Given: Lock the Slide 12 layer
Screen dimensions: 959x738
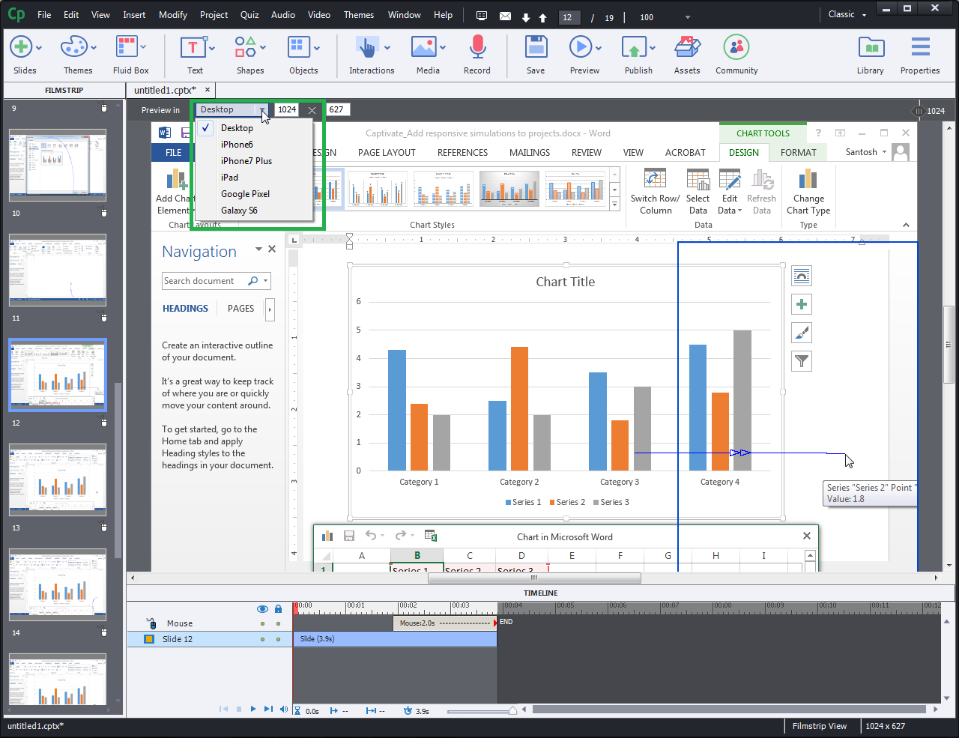Looking at the screenshot, I should coord(278,639).
